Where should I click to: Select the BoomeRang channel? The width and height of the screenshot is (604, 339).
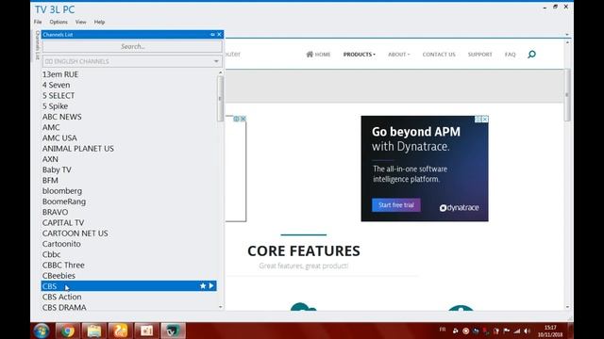(x=128, y=202)
